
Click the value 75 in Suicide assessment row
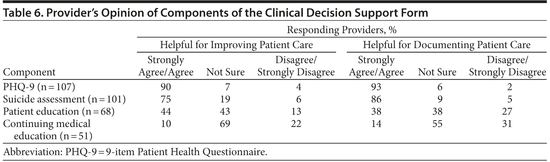click(166, 99)
